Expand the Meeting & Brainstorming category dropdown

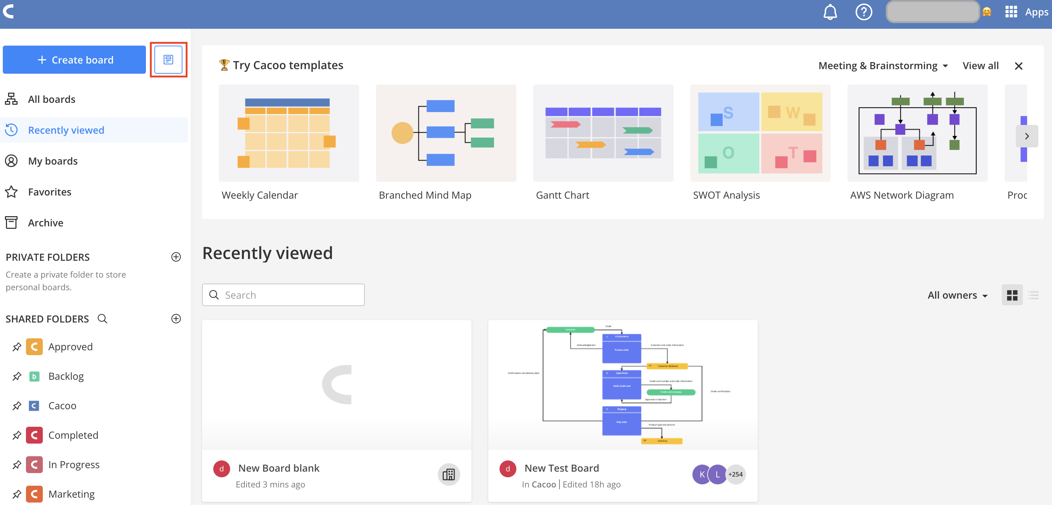pyautogui.click(x=883, y=66)
